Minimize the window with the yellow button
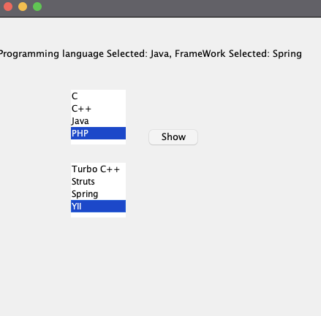The width and height of the screenshot is (321, 316). point(23,7)
